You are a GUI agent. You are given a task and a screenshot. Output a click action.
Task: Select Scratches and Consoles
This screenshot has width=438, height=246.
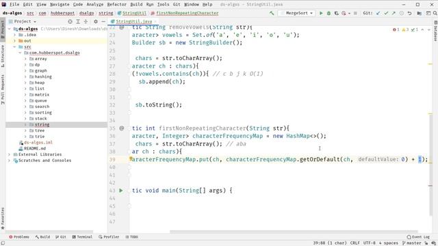point(44,161)
